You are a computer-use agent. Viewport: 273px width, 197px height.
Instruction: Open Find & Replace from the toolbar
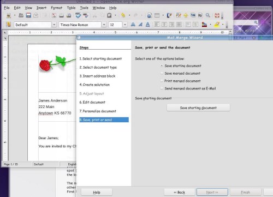pyautogui.click(x=179, y=15)
